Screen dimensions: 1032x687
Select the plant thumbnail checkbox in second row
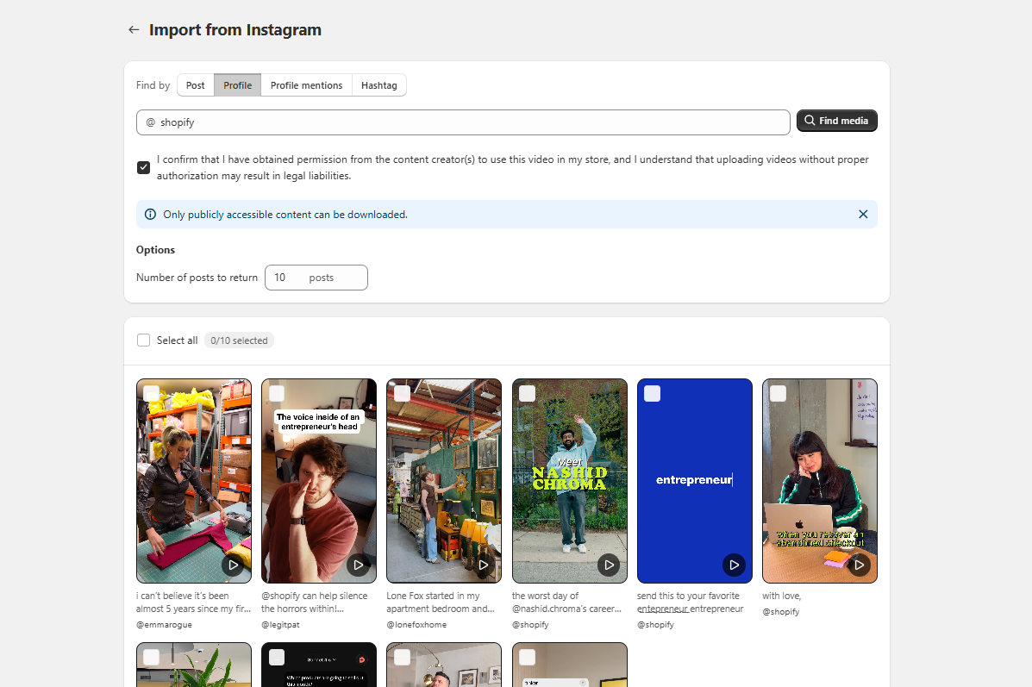click(152, 658)
